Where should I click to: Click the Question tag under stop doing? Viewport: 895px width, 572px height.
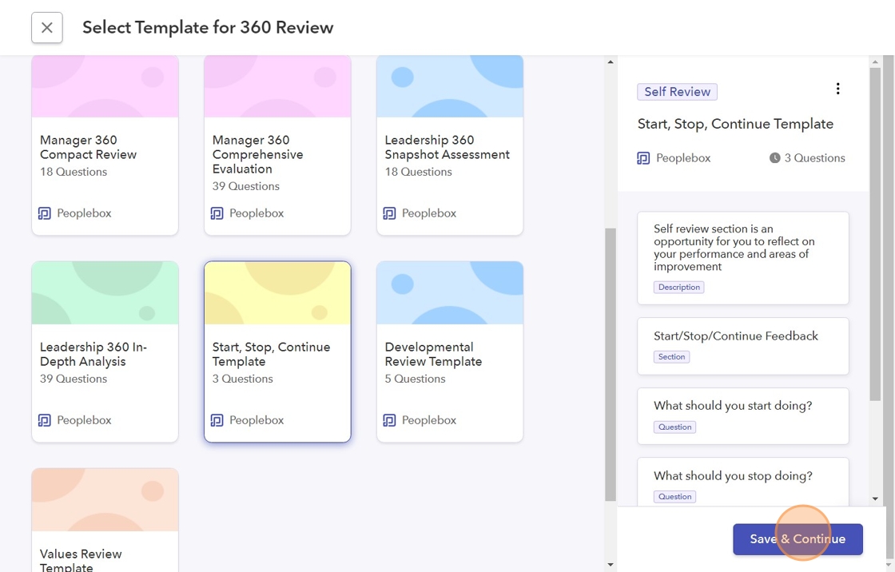click(674, 497)
